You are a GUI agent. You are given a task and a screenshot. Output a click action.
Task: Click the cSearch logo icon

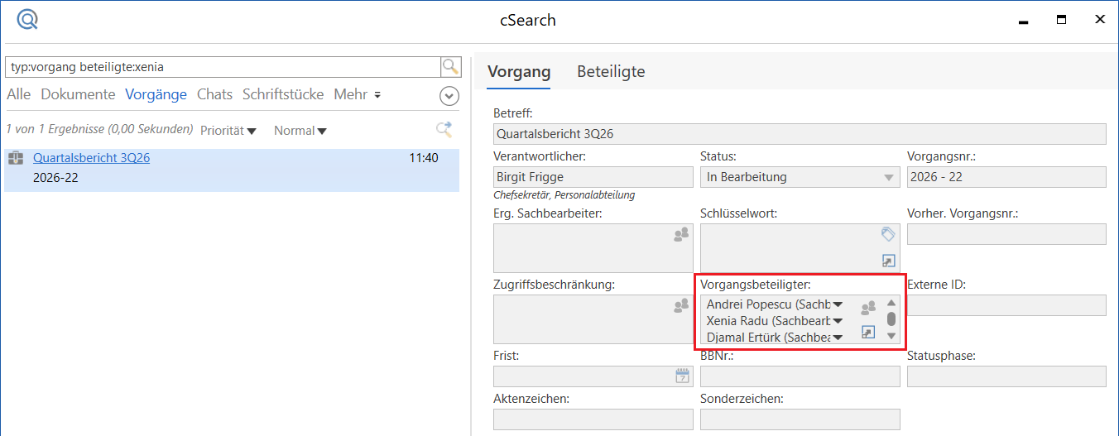pos(27,20)
